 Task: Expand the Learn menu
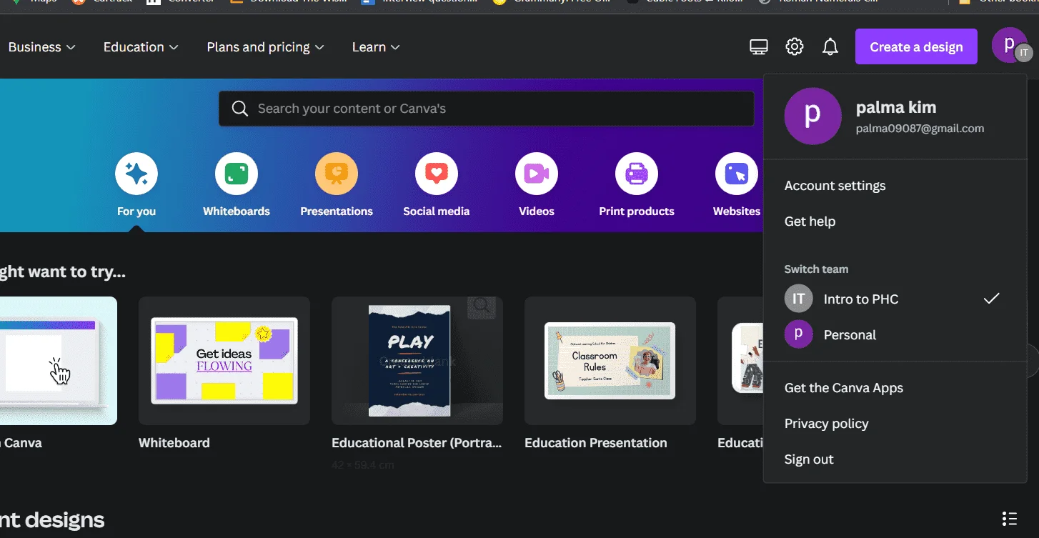pyautogui.click(x=376, y=47)
